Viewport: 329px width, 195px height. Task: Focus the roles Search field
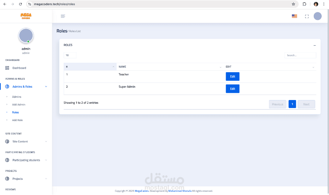[x=300, y=55]
